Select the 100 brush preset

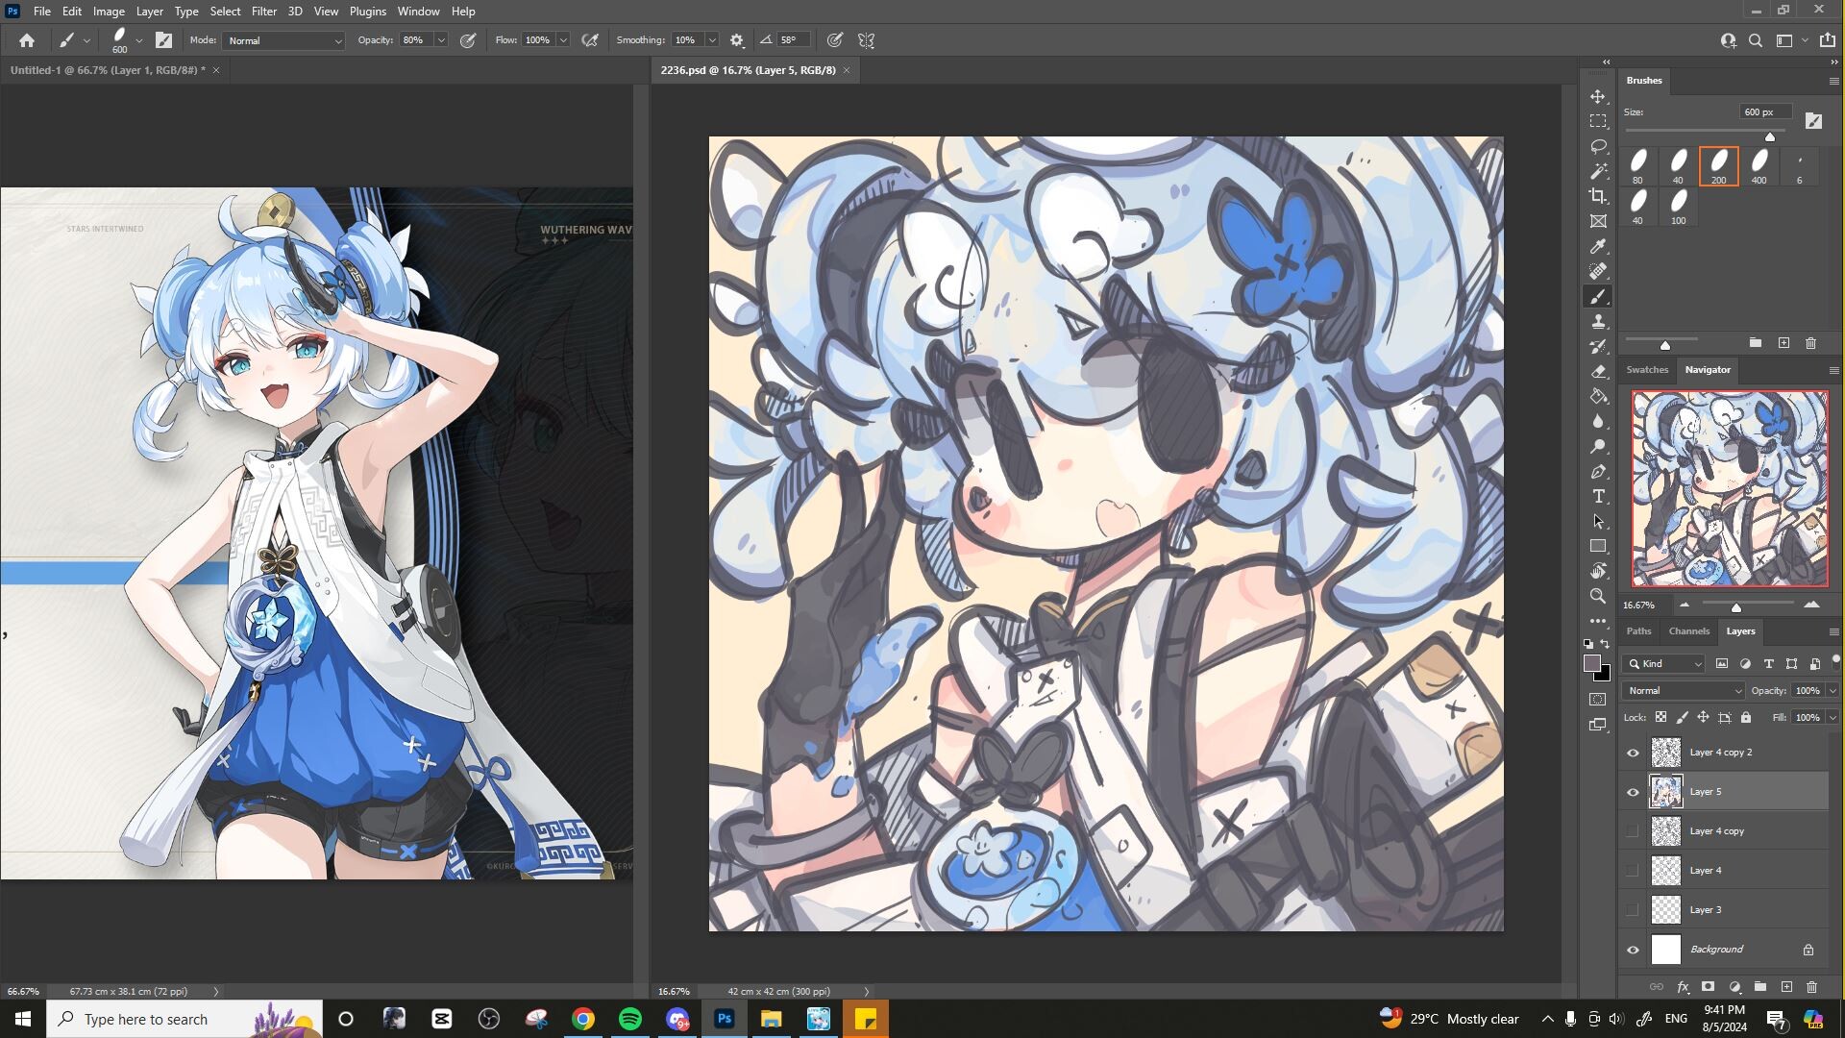(x=1678, y=207)
